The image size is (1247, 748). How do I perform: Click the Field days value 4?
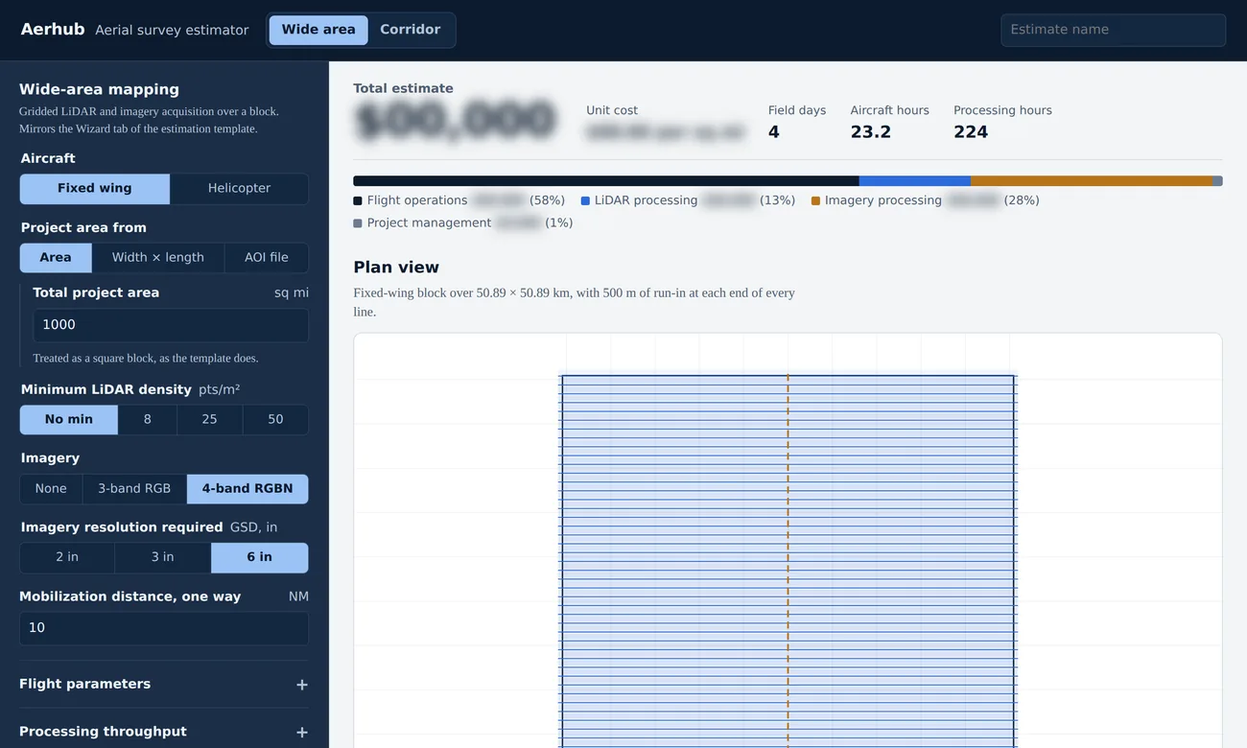[x=774, y=132]
